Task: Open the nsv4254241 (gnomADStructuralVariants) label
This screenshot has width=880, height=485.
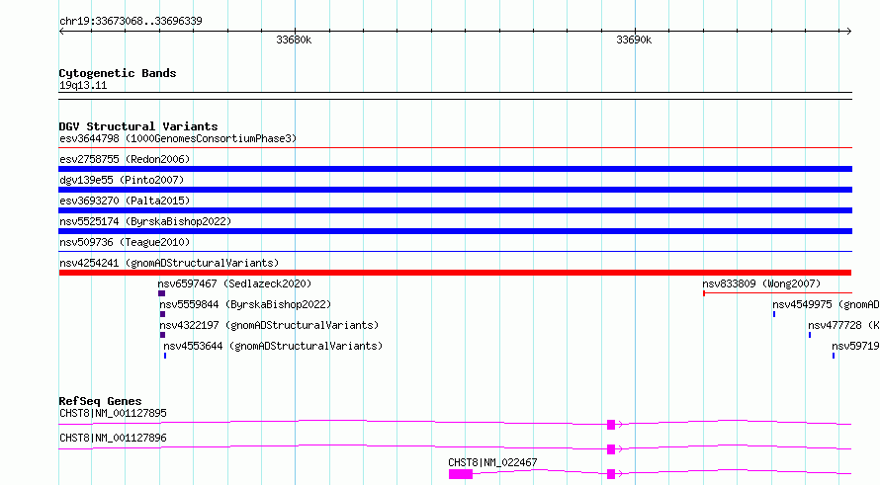Action: [x=169, y=263]
